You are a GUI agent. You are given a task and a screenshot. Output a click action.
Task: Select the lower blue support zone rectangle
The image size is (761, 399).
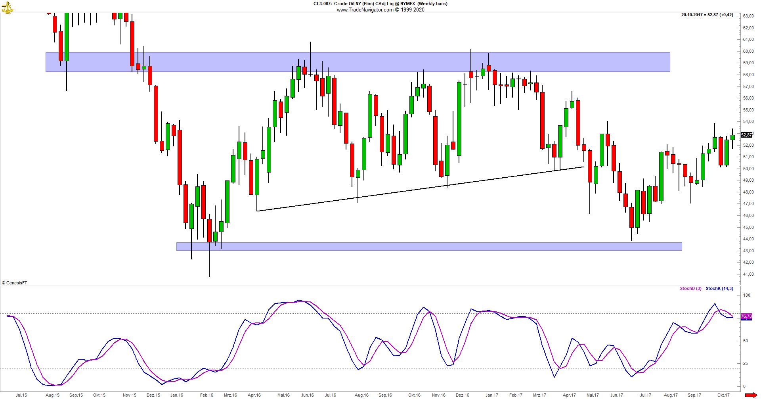pyautogui.click(x=429, y=246)
